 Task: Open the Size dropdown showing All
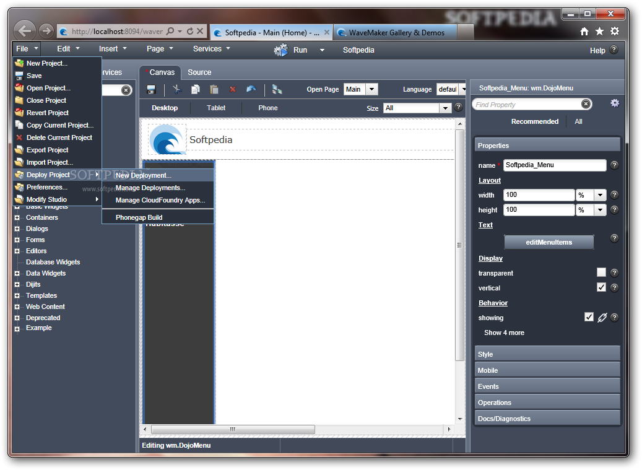445,108
